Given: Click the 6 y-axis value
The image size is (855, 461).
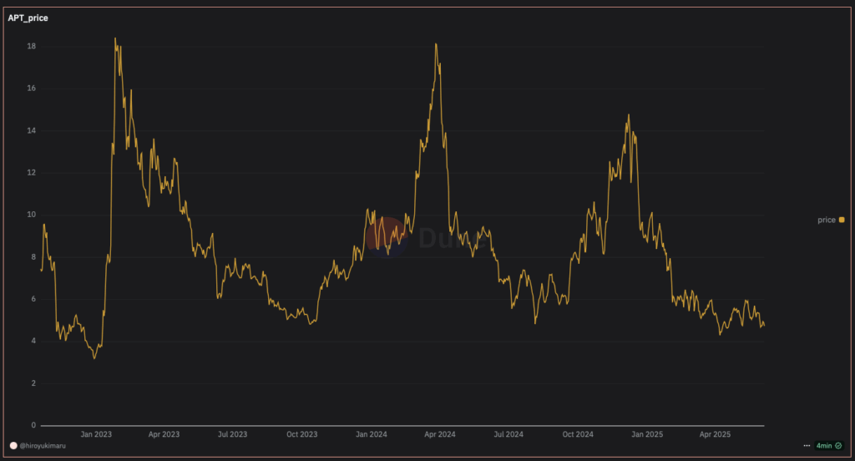Looking at the screenshot, I should pyautogui.click(x=33, y=299).
